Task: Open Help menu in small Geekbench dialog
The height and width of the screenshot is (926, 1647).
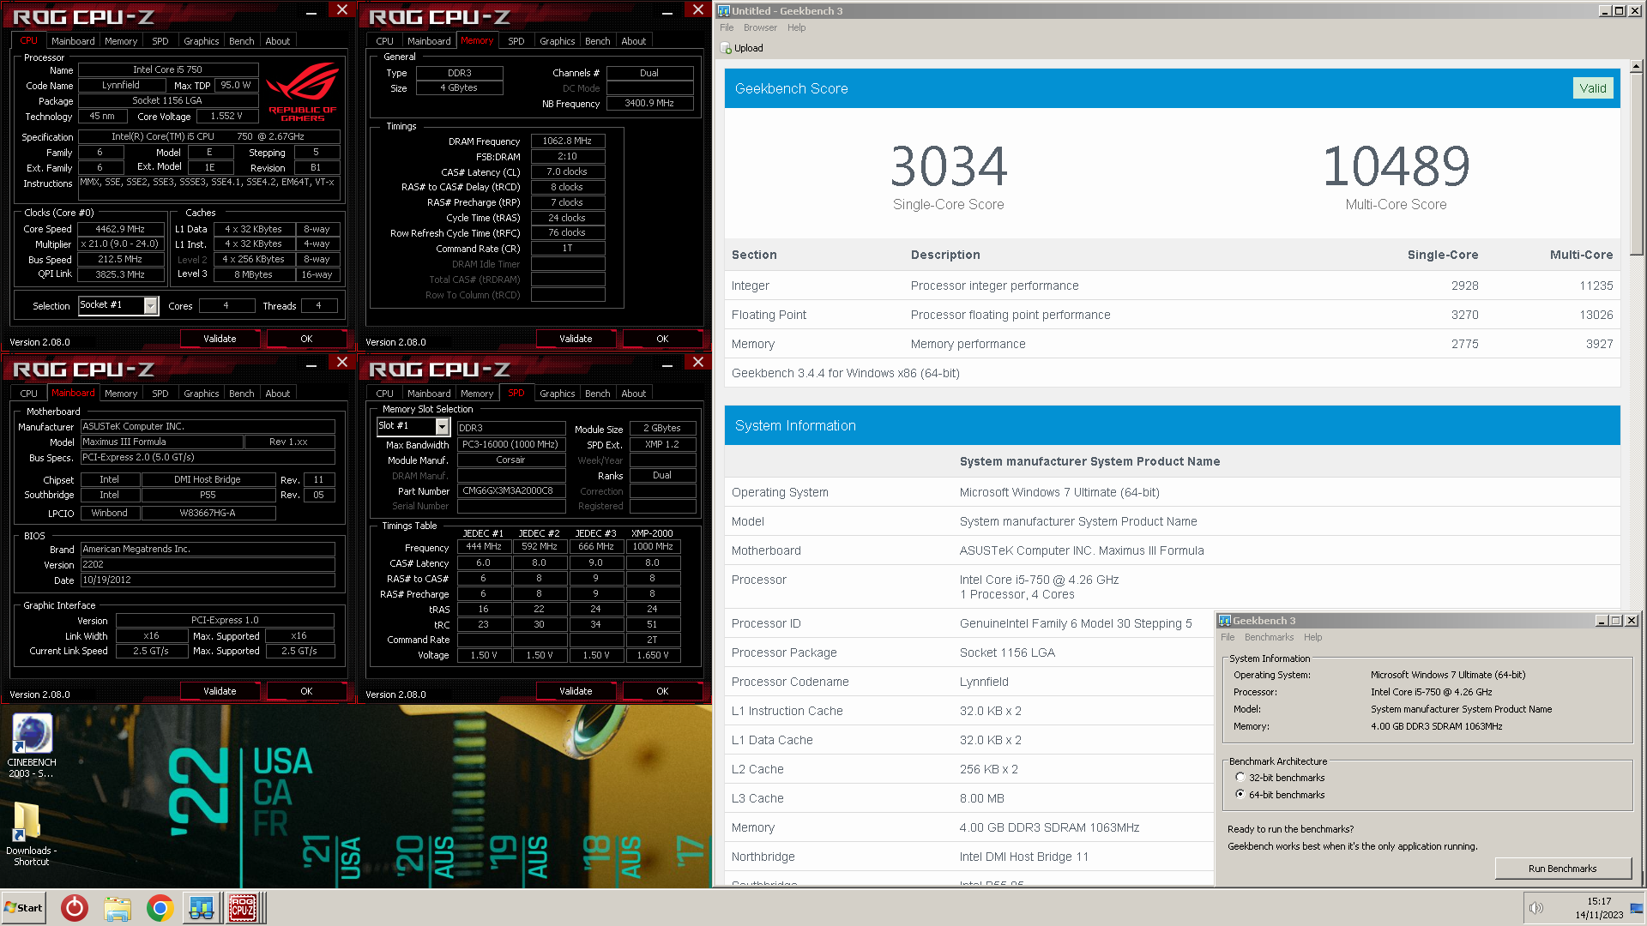Action: [1312, 637]
